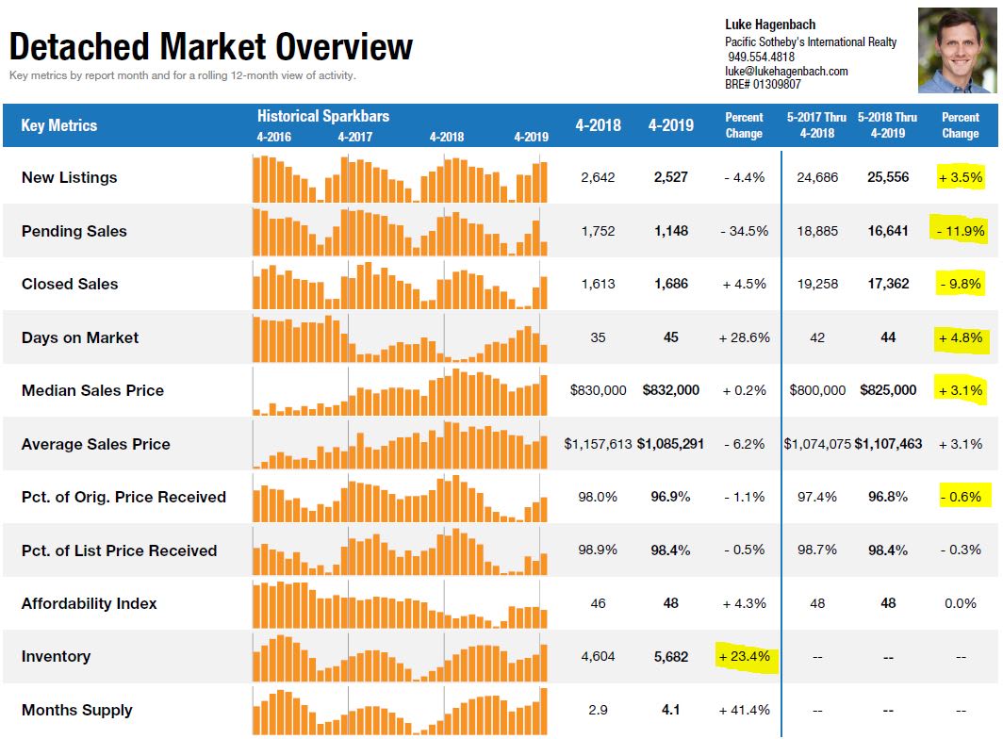Select the 5-2018 Thru 4-2019 column header
The width and height of the screenshot is (1003, 739).
(x=887, y=125)
